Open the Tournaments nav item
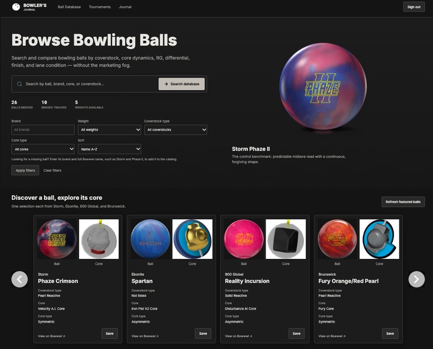The height and width of the screenshot is (349, 433). pos(100,7)
